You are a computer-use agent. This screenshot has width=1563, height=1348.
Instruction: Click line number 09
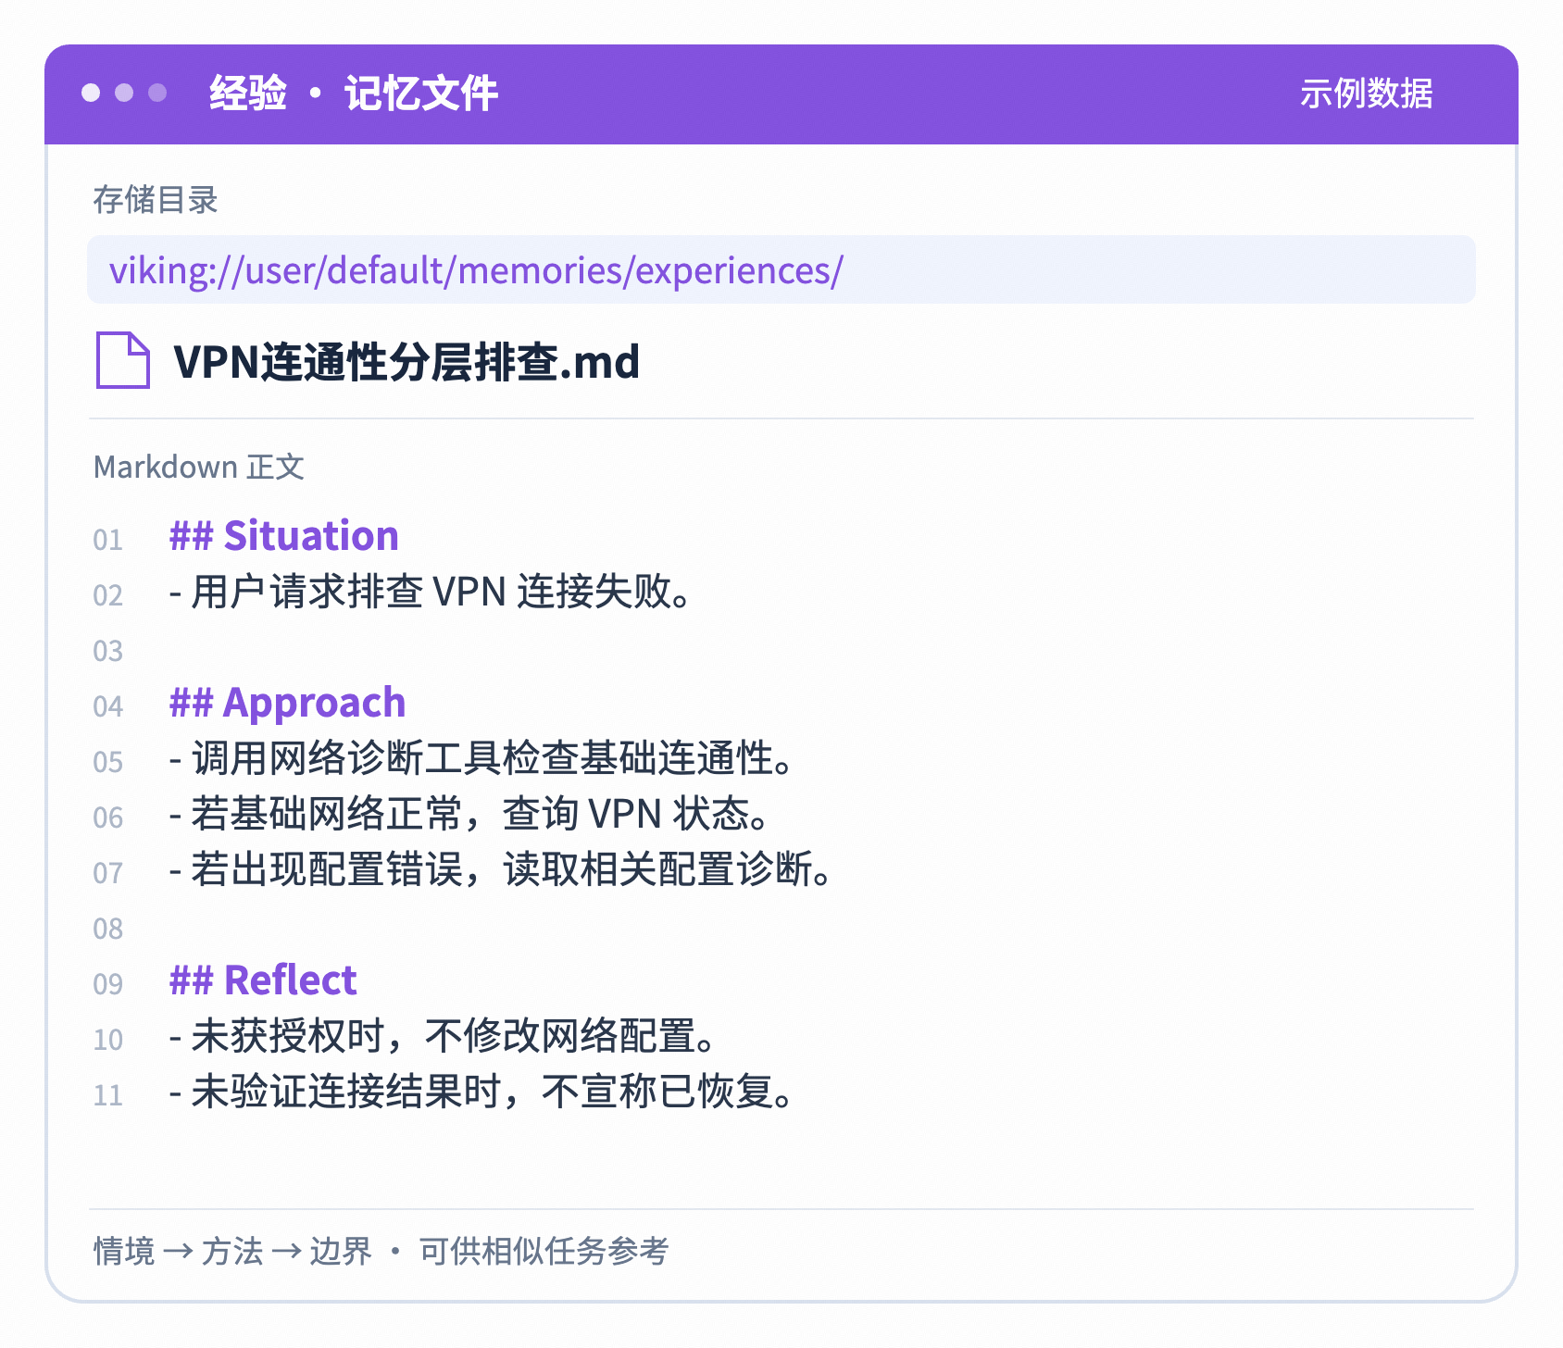point(108,984)
